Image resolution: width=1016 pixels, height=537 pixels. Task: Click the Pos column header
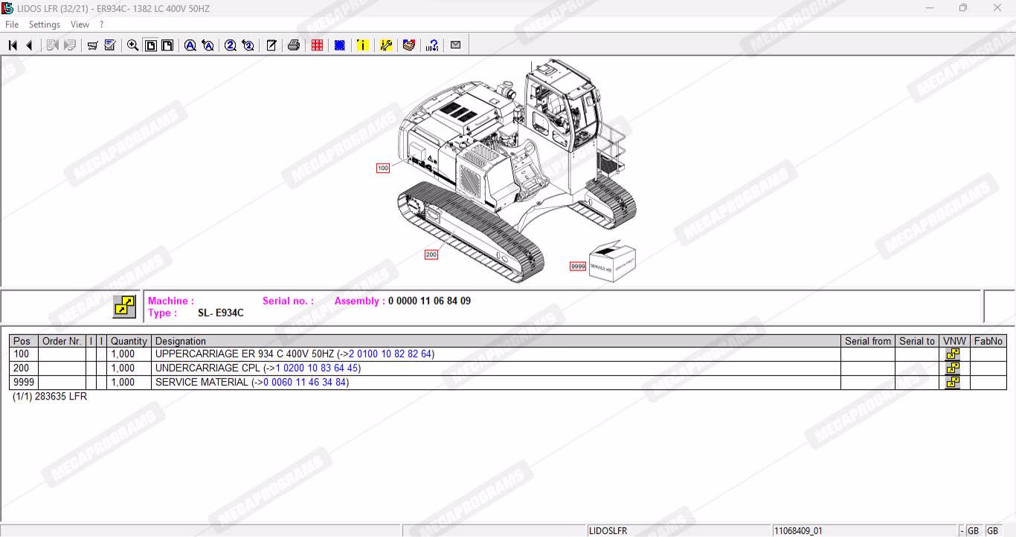coord(24,341)
